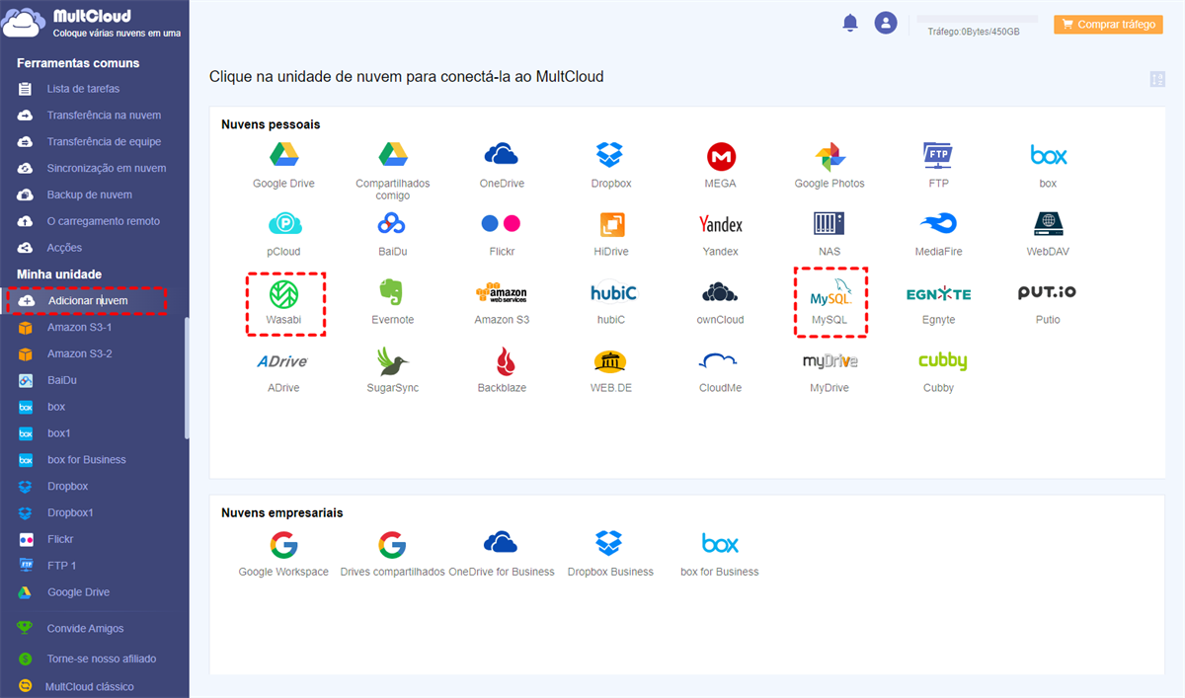Add Dropbox Business cloud
1185x698 pixels.
[x=609, y=543]
